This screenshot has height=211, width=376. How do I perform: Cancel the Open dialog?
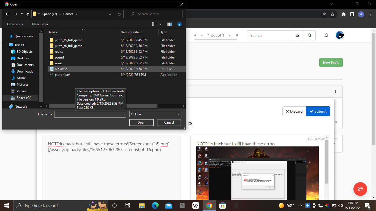pos(169,123)
